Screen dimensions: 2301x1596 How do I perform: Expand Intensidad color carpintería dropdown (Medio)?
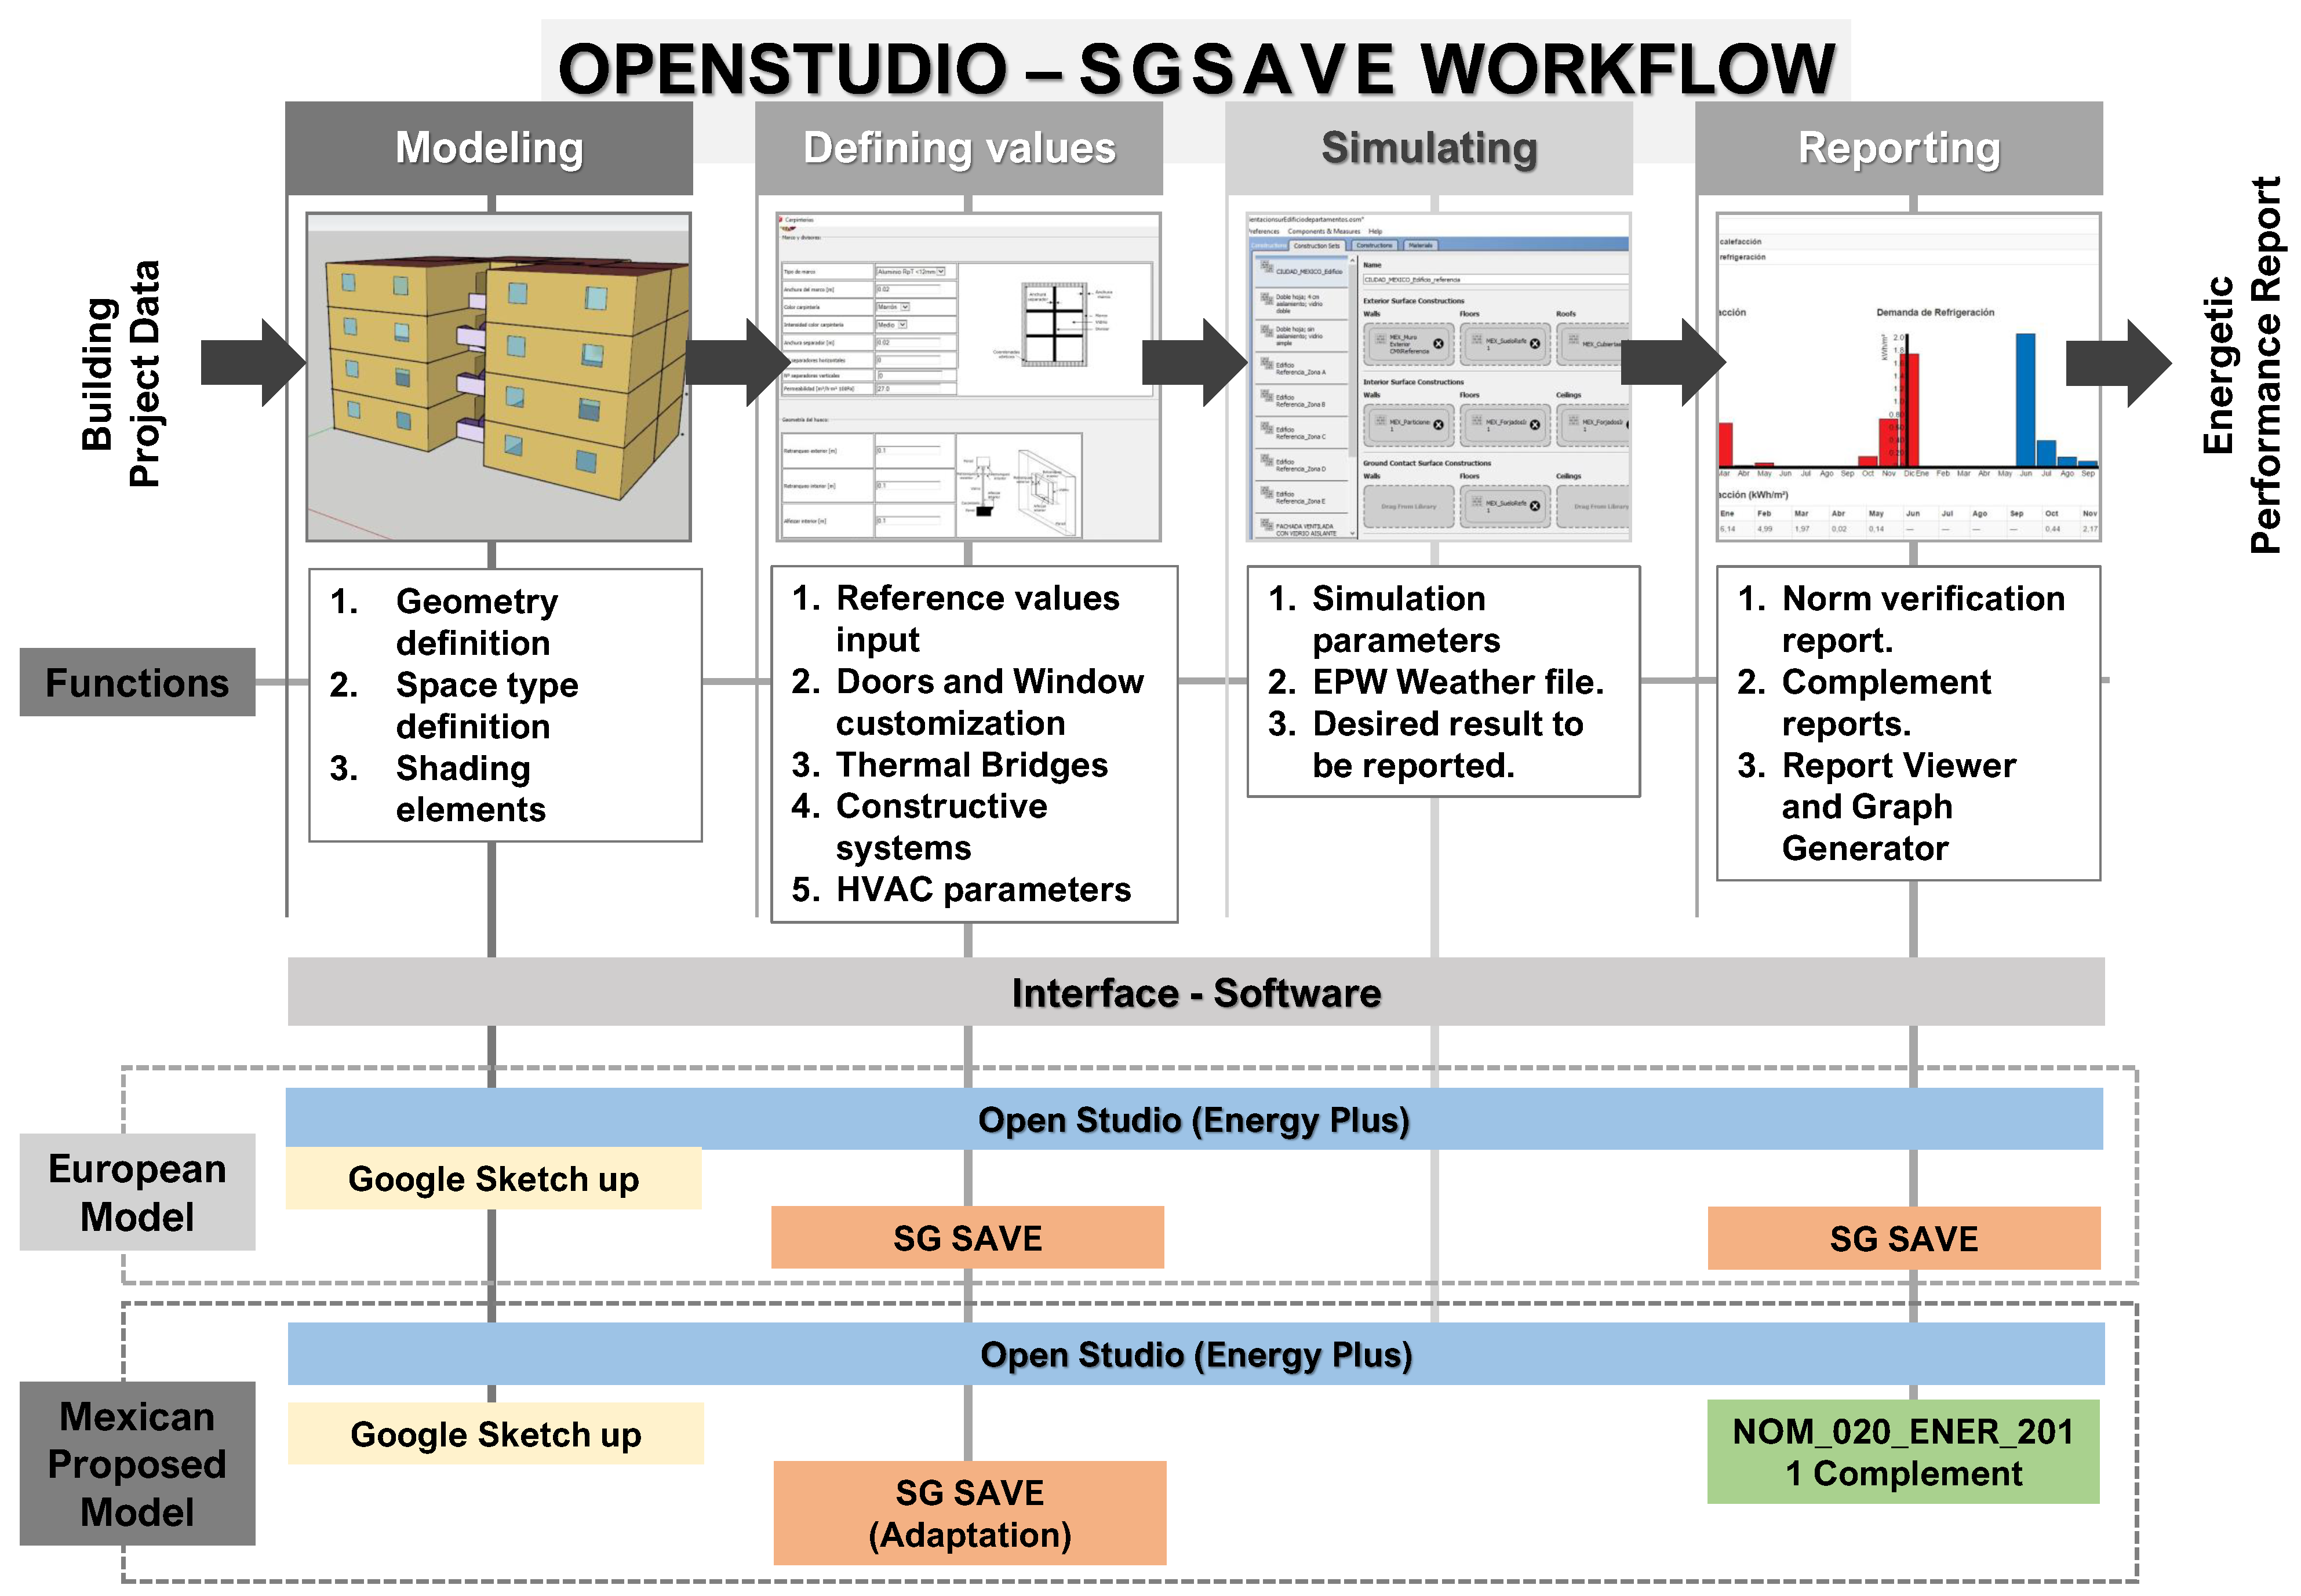click(902, 325)
